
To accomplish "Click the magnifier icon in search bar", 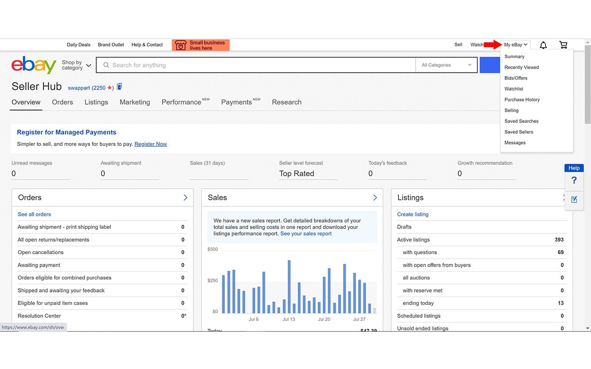I will (x=106, y=65).
